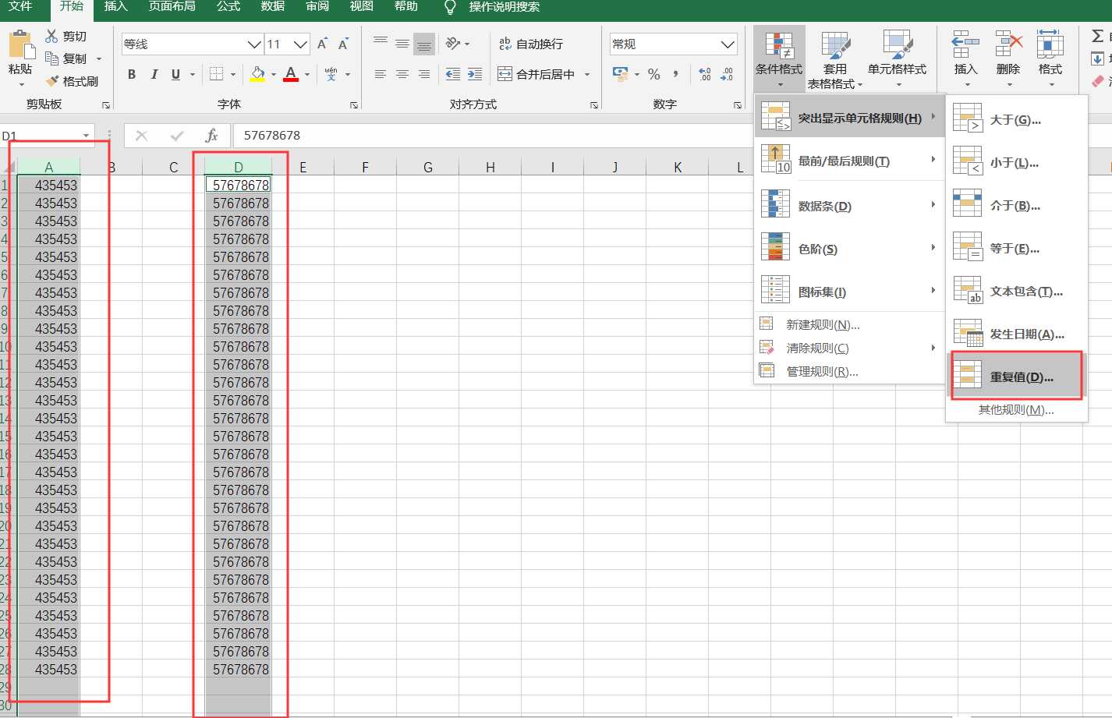This screenshot has height=718, width=1112.
Task: Open the 色阶 submenu
Action: click(x=849, y=248)
